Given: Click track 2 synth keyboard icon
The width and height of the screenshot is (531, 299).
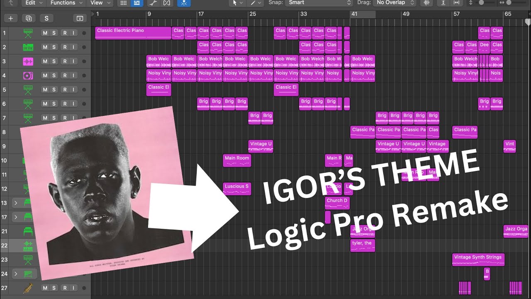Looking at the screenshot, I should pos(28,47).
